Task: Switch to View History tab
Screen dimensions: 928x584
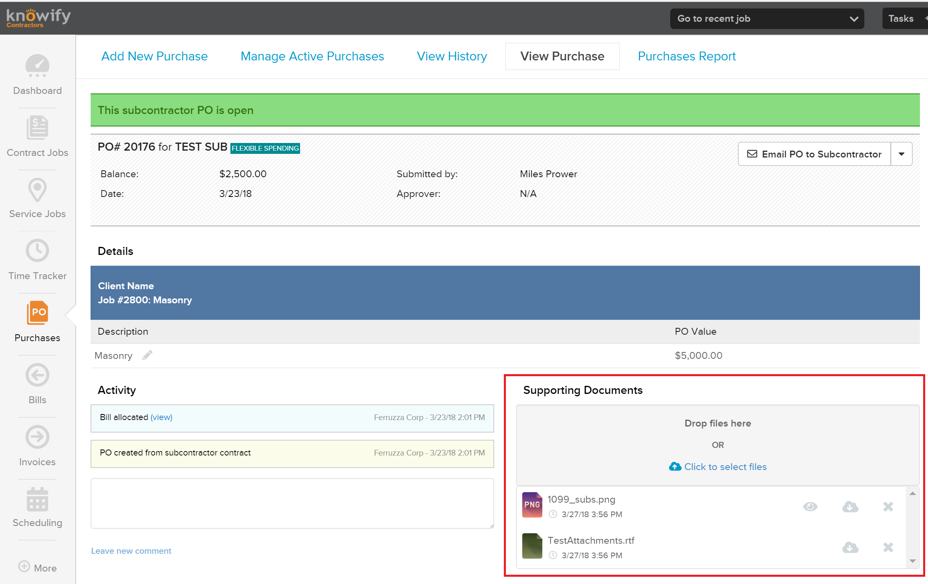Action: (452, 56)
